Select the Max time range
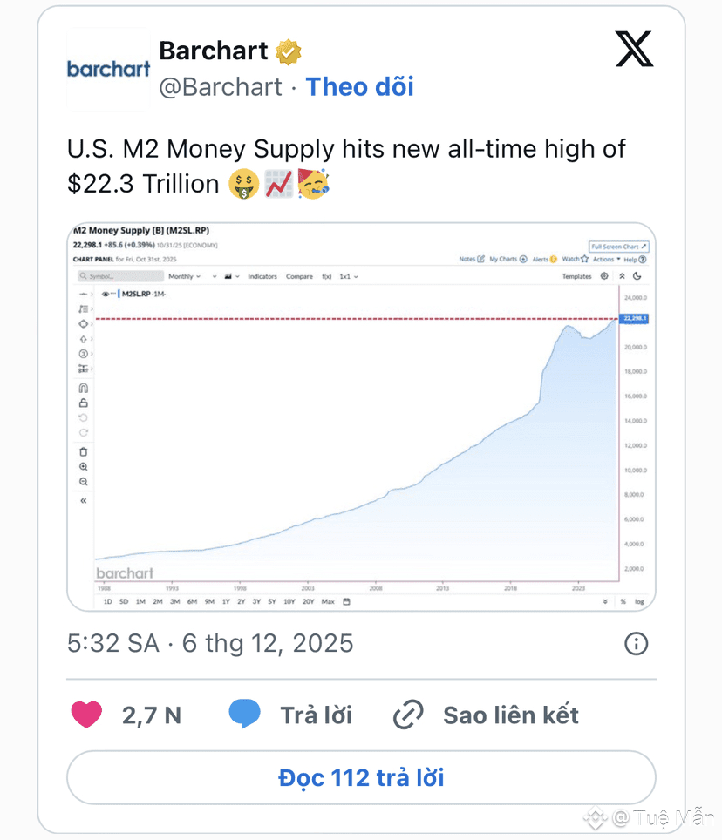The height and width of the screenshot is (840, 722). pos(328,602)
